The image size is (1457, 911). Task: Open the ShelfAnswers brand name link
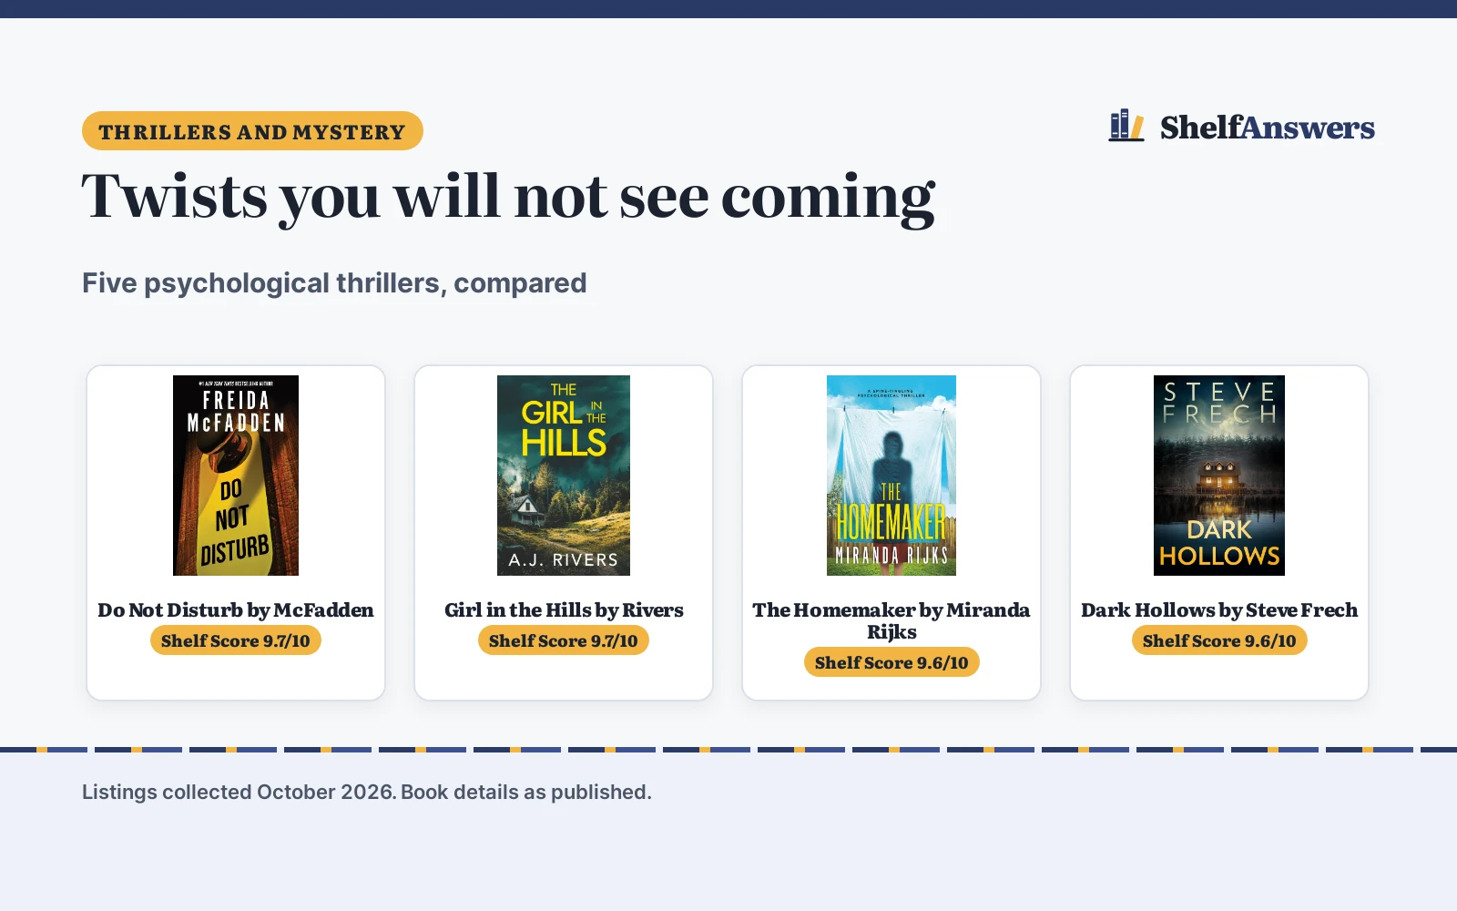tap(1267, 128)
